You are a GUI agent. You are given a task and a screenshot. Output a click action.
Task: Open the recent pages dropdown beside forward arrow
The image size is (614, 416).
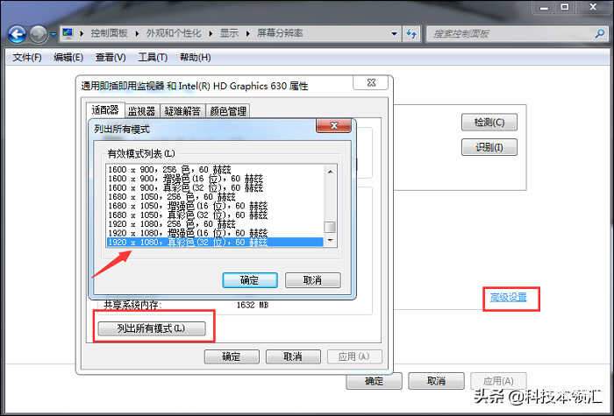tap(54, 34)
